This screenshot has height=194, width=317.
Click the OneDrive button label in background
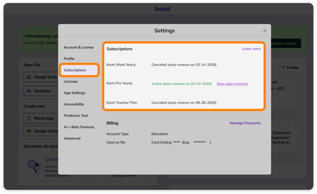(42, 91)
